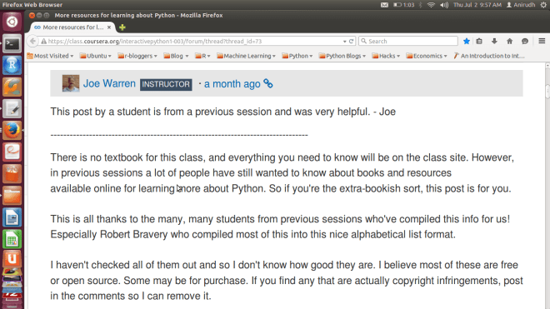Expand Economics bookmarks folder
The width and height of the screenshot is (550, 309).
click(427, 56)
